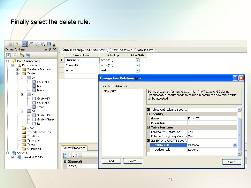
Task: Click the row selector arrow beside StudentID
Action: coord(62,60)
